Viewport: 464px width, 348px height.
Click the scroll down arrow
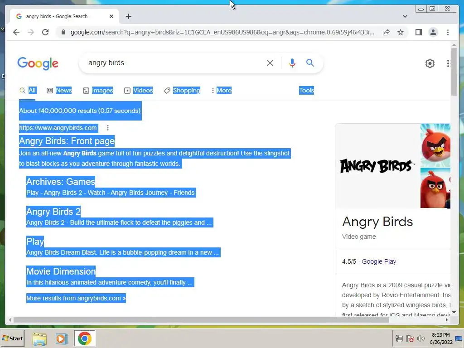tap(454, 312)
